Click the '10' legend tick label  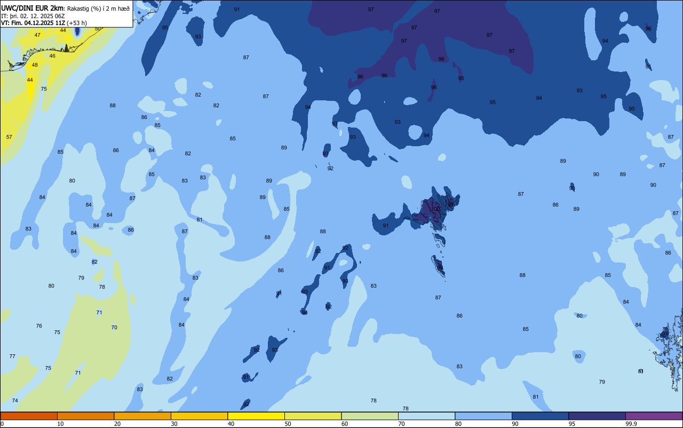[61, 424]
